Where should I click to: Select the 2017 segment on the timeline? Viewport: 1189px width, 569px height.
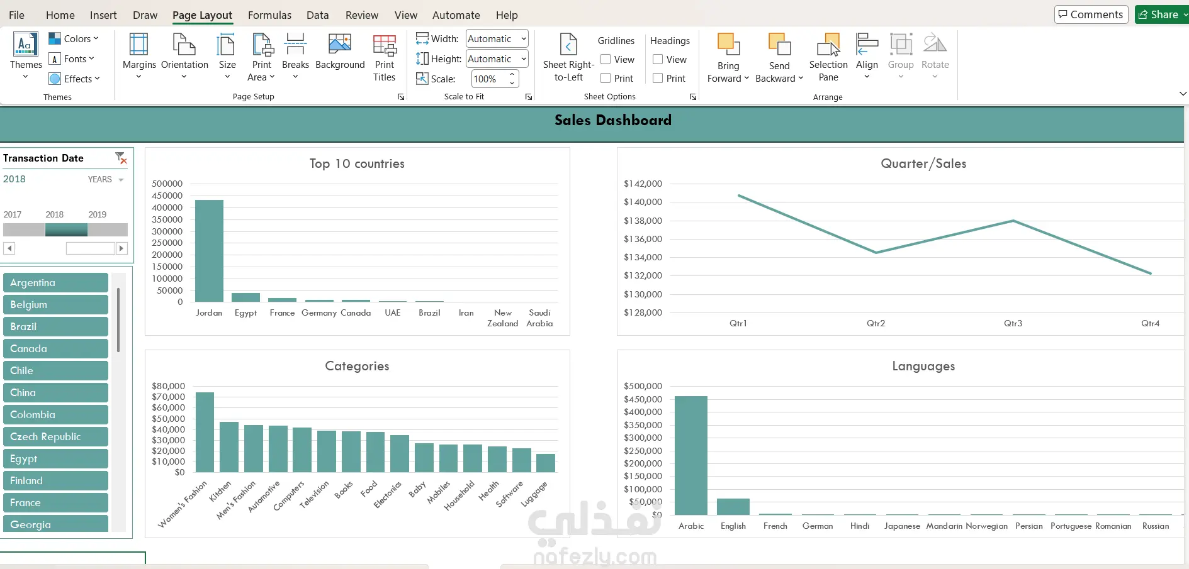coord(24,229)
